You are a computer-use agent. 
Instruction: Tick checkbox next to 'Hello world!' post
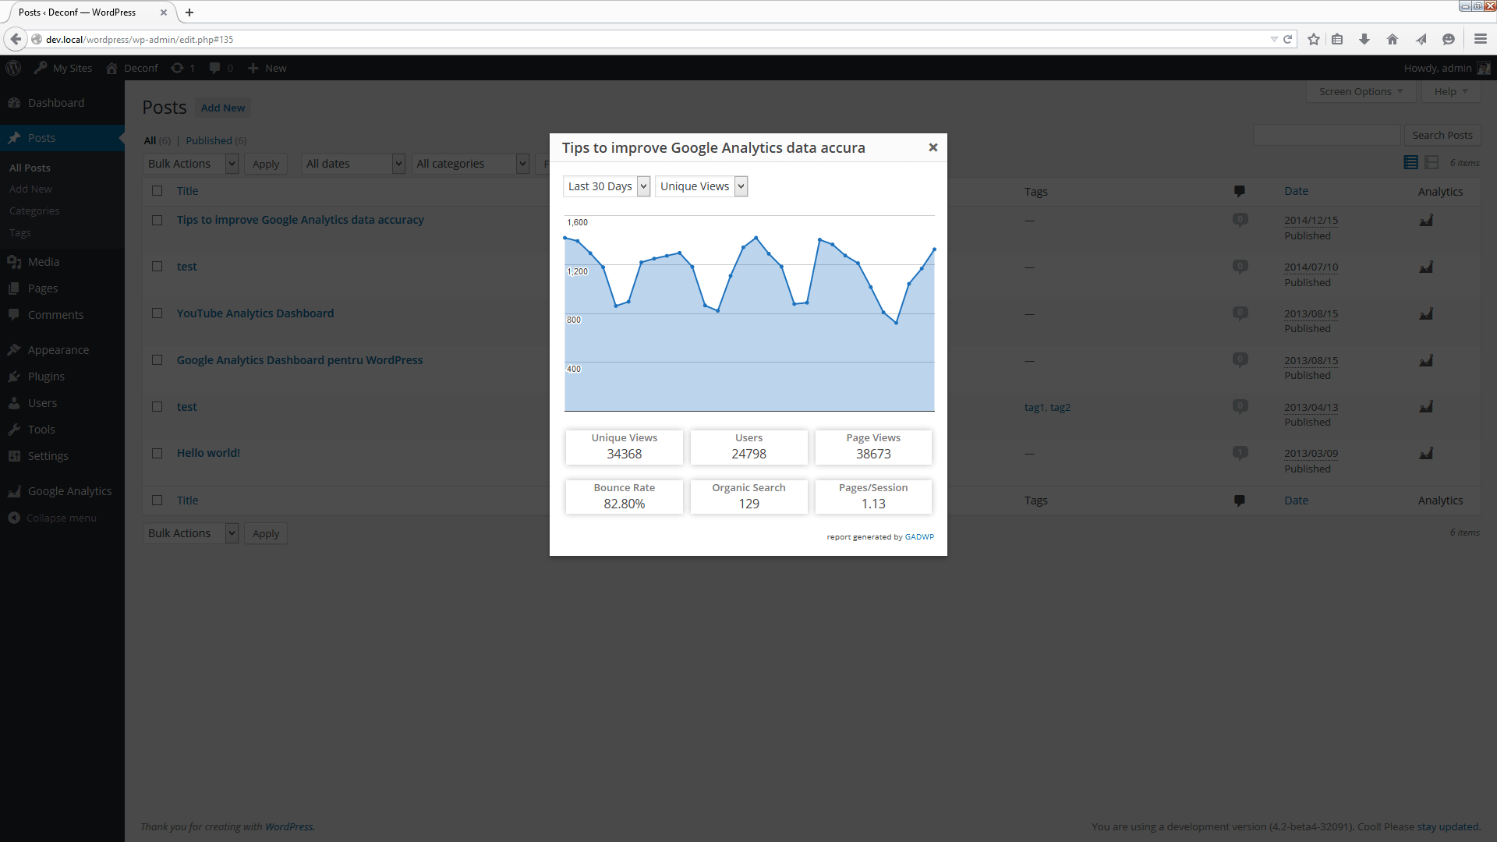(157, 453)
